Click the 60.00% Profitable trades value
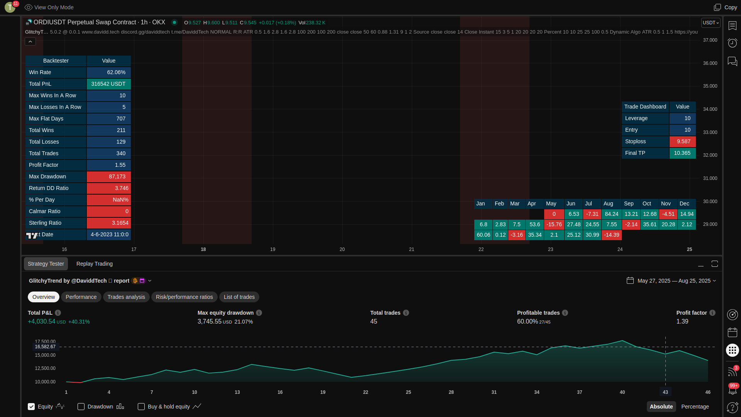This screenshot has height=417, width=741. click(x=528, y=321)
